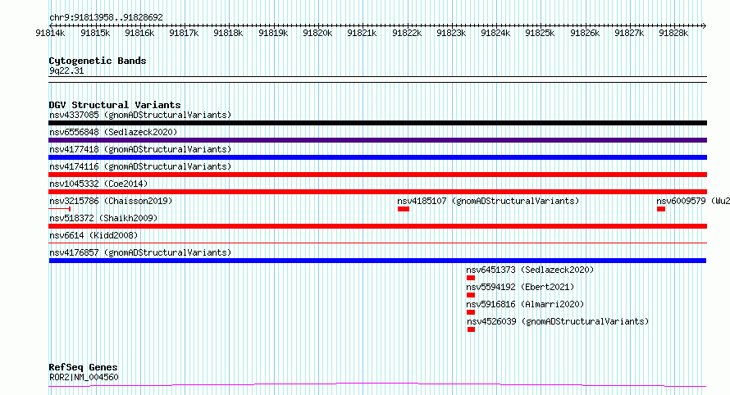
Task: Select the red nsv1045332 variant bar
Action: point(377,192)
